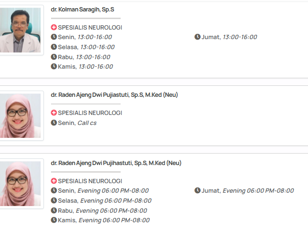Select Senin, Evening 06:00 PM-08:00 slot
Viewport: 308px width, 228px height.
[103, 191]
